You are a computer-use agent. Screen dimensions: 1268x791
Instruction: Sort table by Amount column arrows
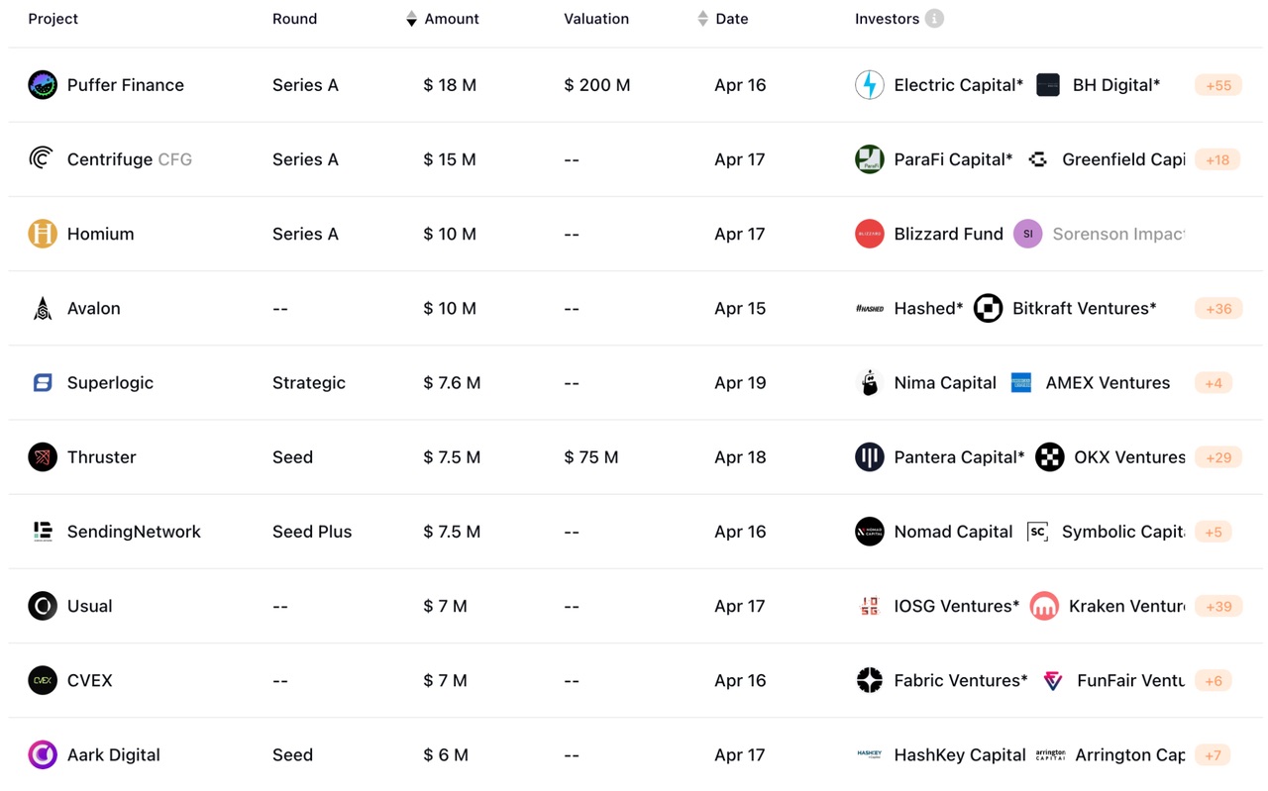[411, 19]
